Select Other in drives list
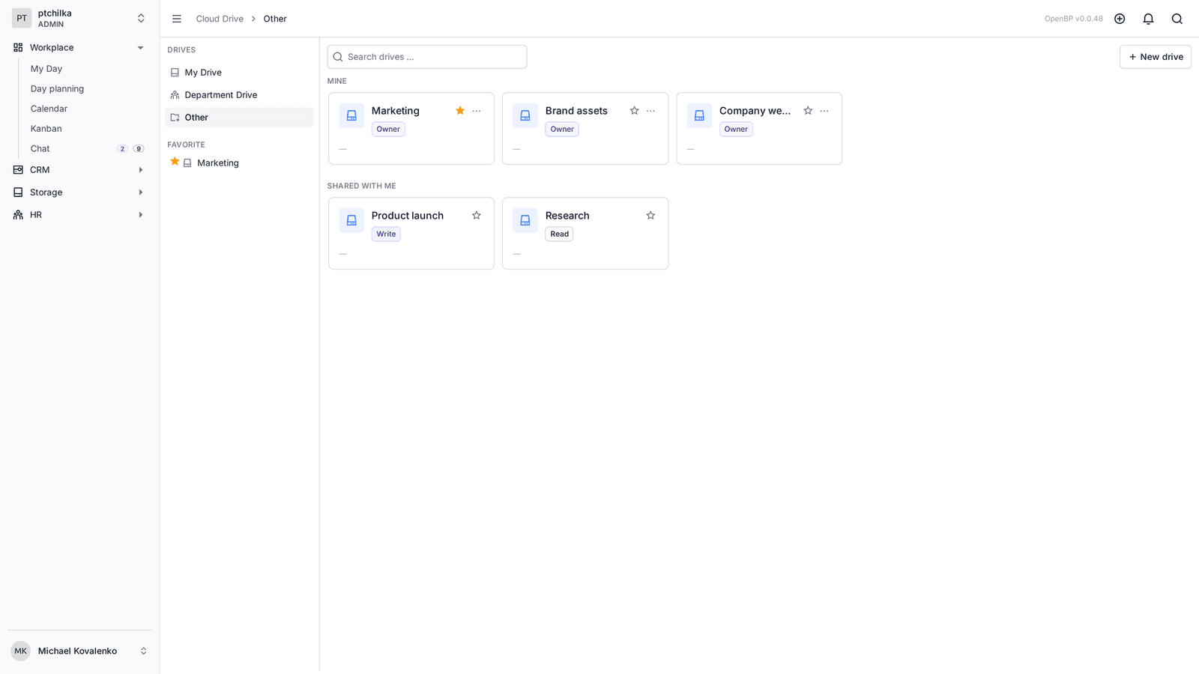The width and height of the screenshot is (1199, 674). [239, 118]
